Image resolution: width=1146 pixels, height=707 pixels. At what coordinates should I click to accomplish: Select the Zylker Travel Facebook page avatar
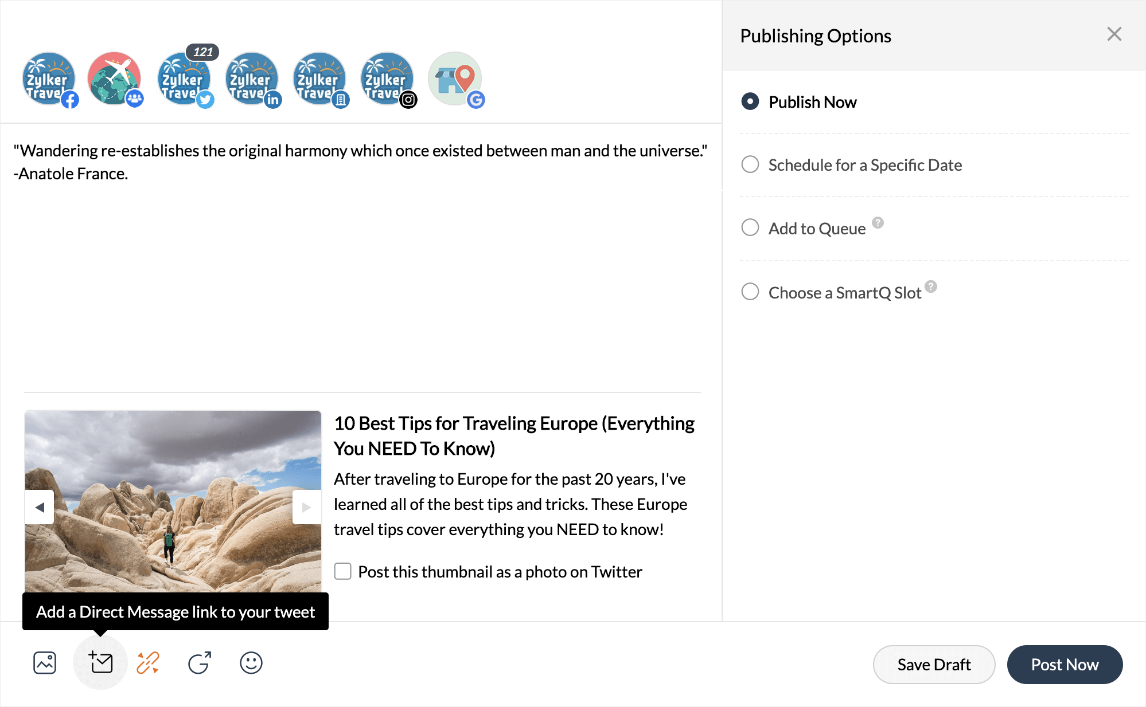(x=49, y=78)
